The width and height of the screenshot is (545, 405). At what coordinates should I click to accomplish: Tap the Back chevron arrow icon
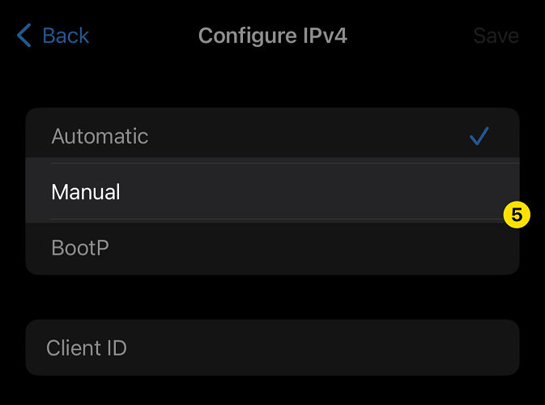tap(24, 36)
